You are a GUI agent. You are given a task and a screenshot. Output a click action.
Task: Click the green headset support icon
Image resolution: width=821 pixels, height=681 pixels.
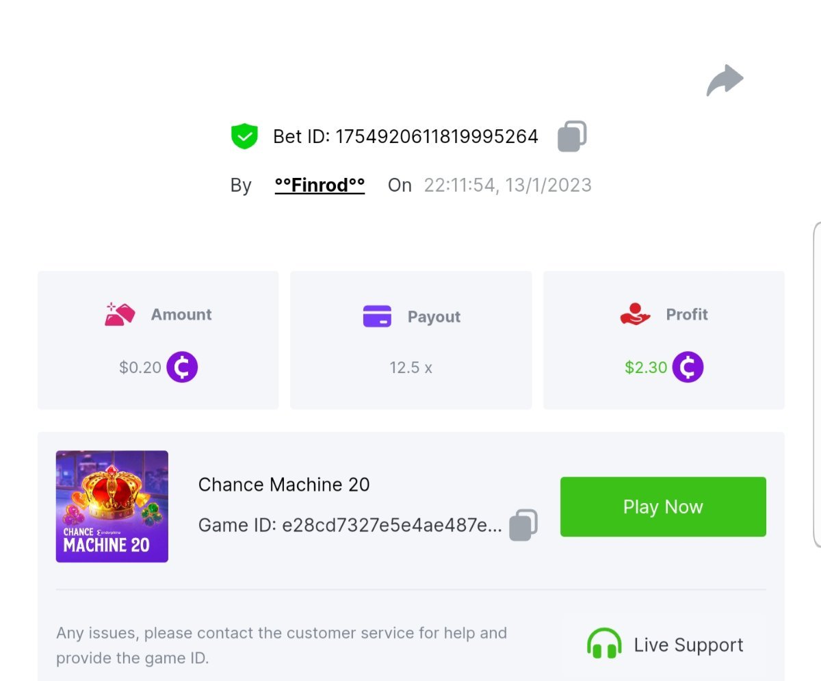604,645
